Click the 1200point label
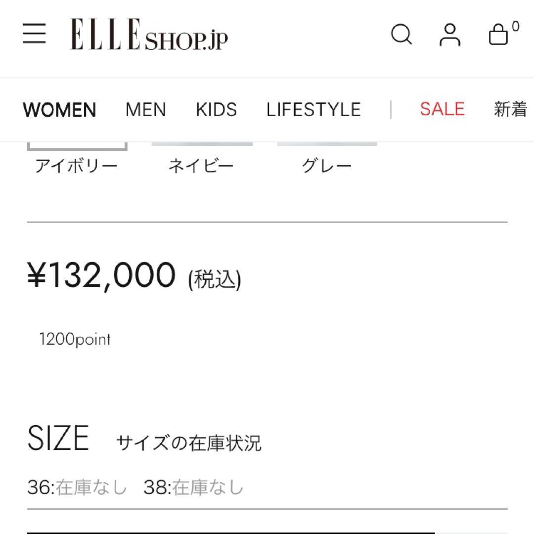Screen dimensions: 534x534 tap(74, 339)
